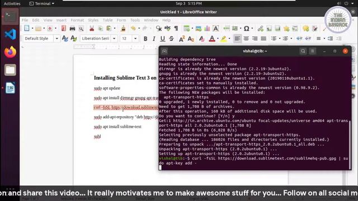Expand the Font Color dropdown arrow
Screen dimensions: 358x201
point(218,39)
